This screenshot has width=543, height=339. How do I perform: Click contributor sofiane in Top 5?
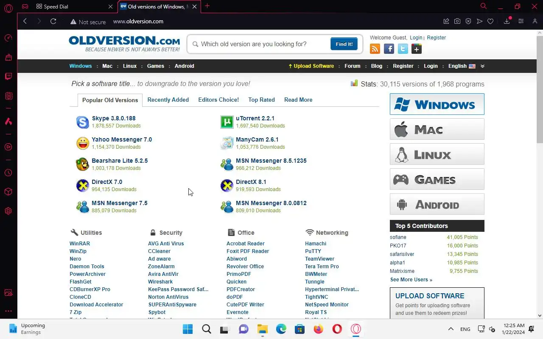(x=398, y=237)
